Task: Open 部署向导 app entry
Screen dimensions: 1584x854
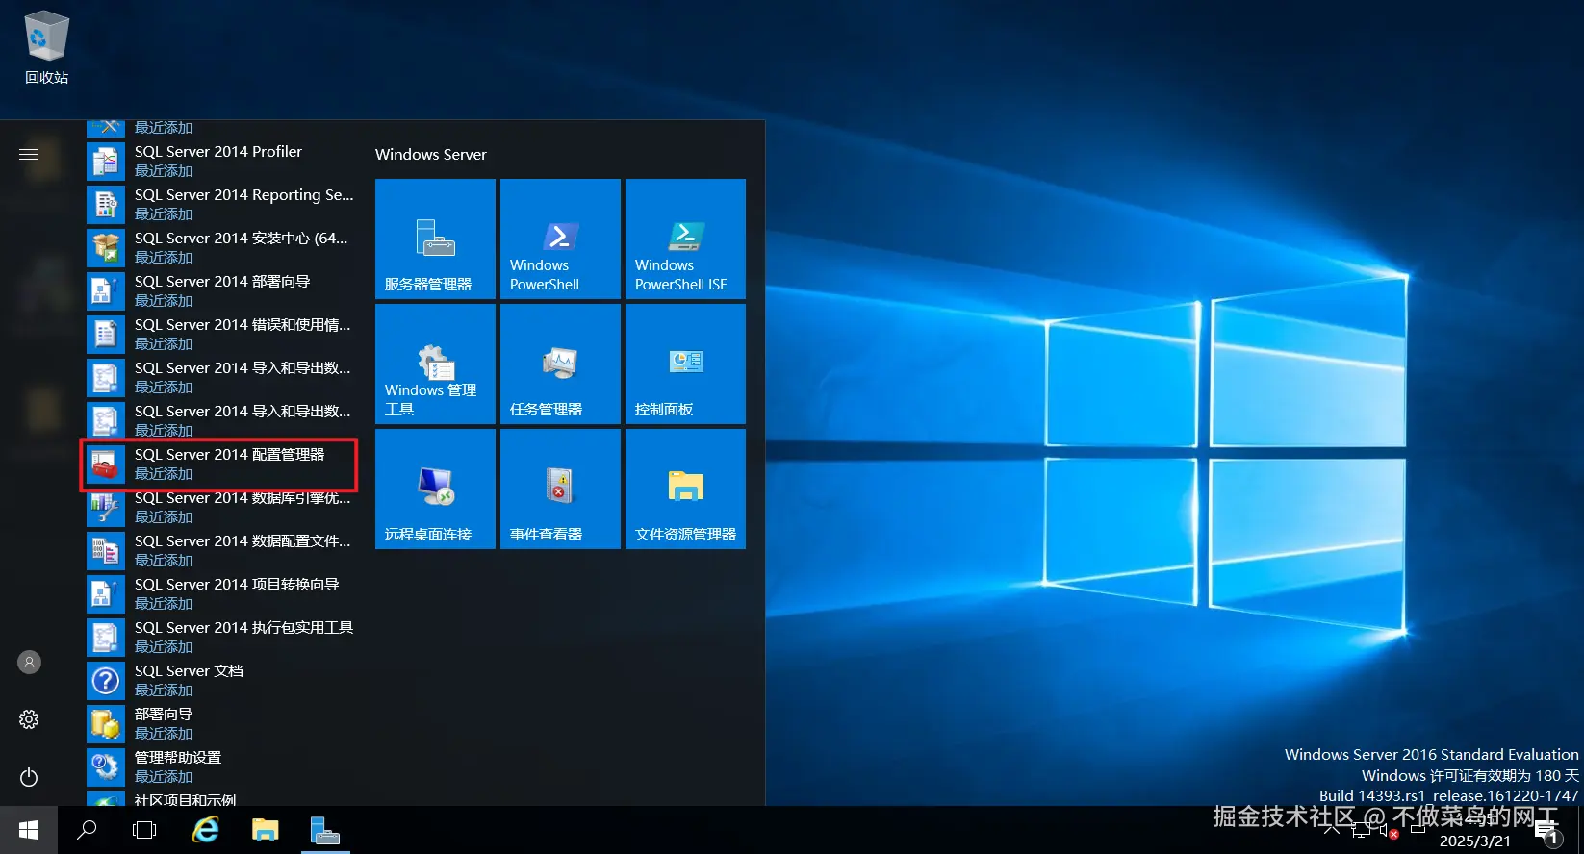Action: (x=221, y=723)
